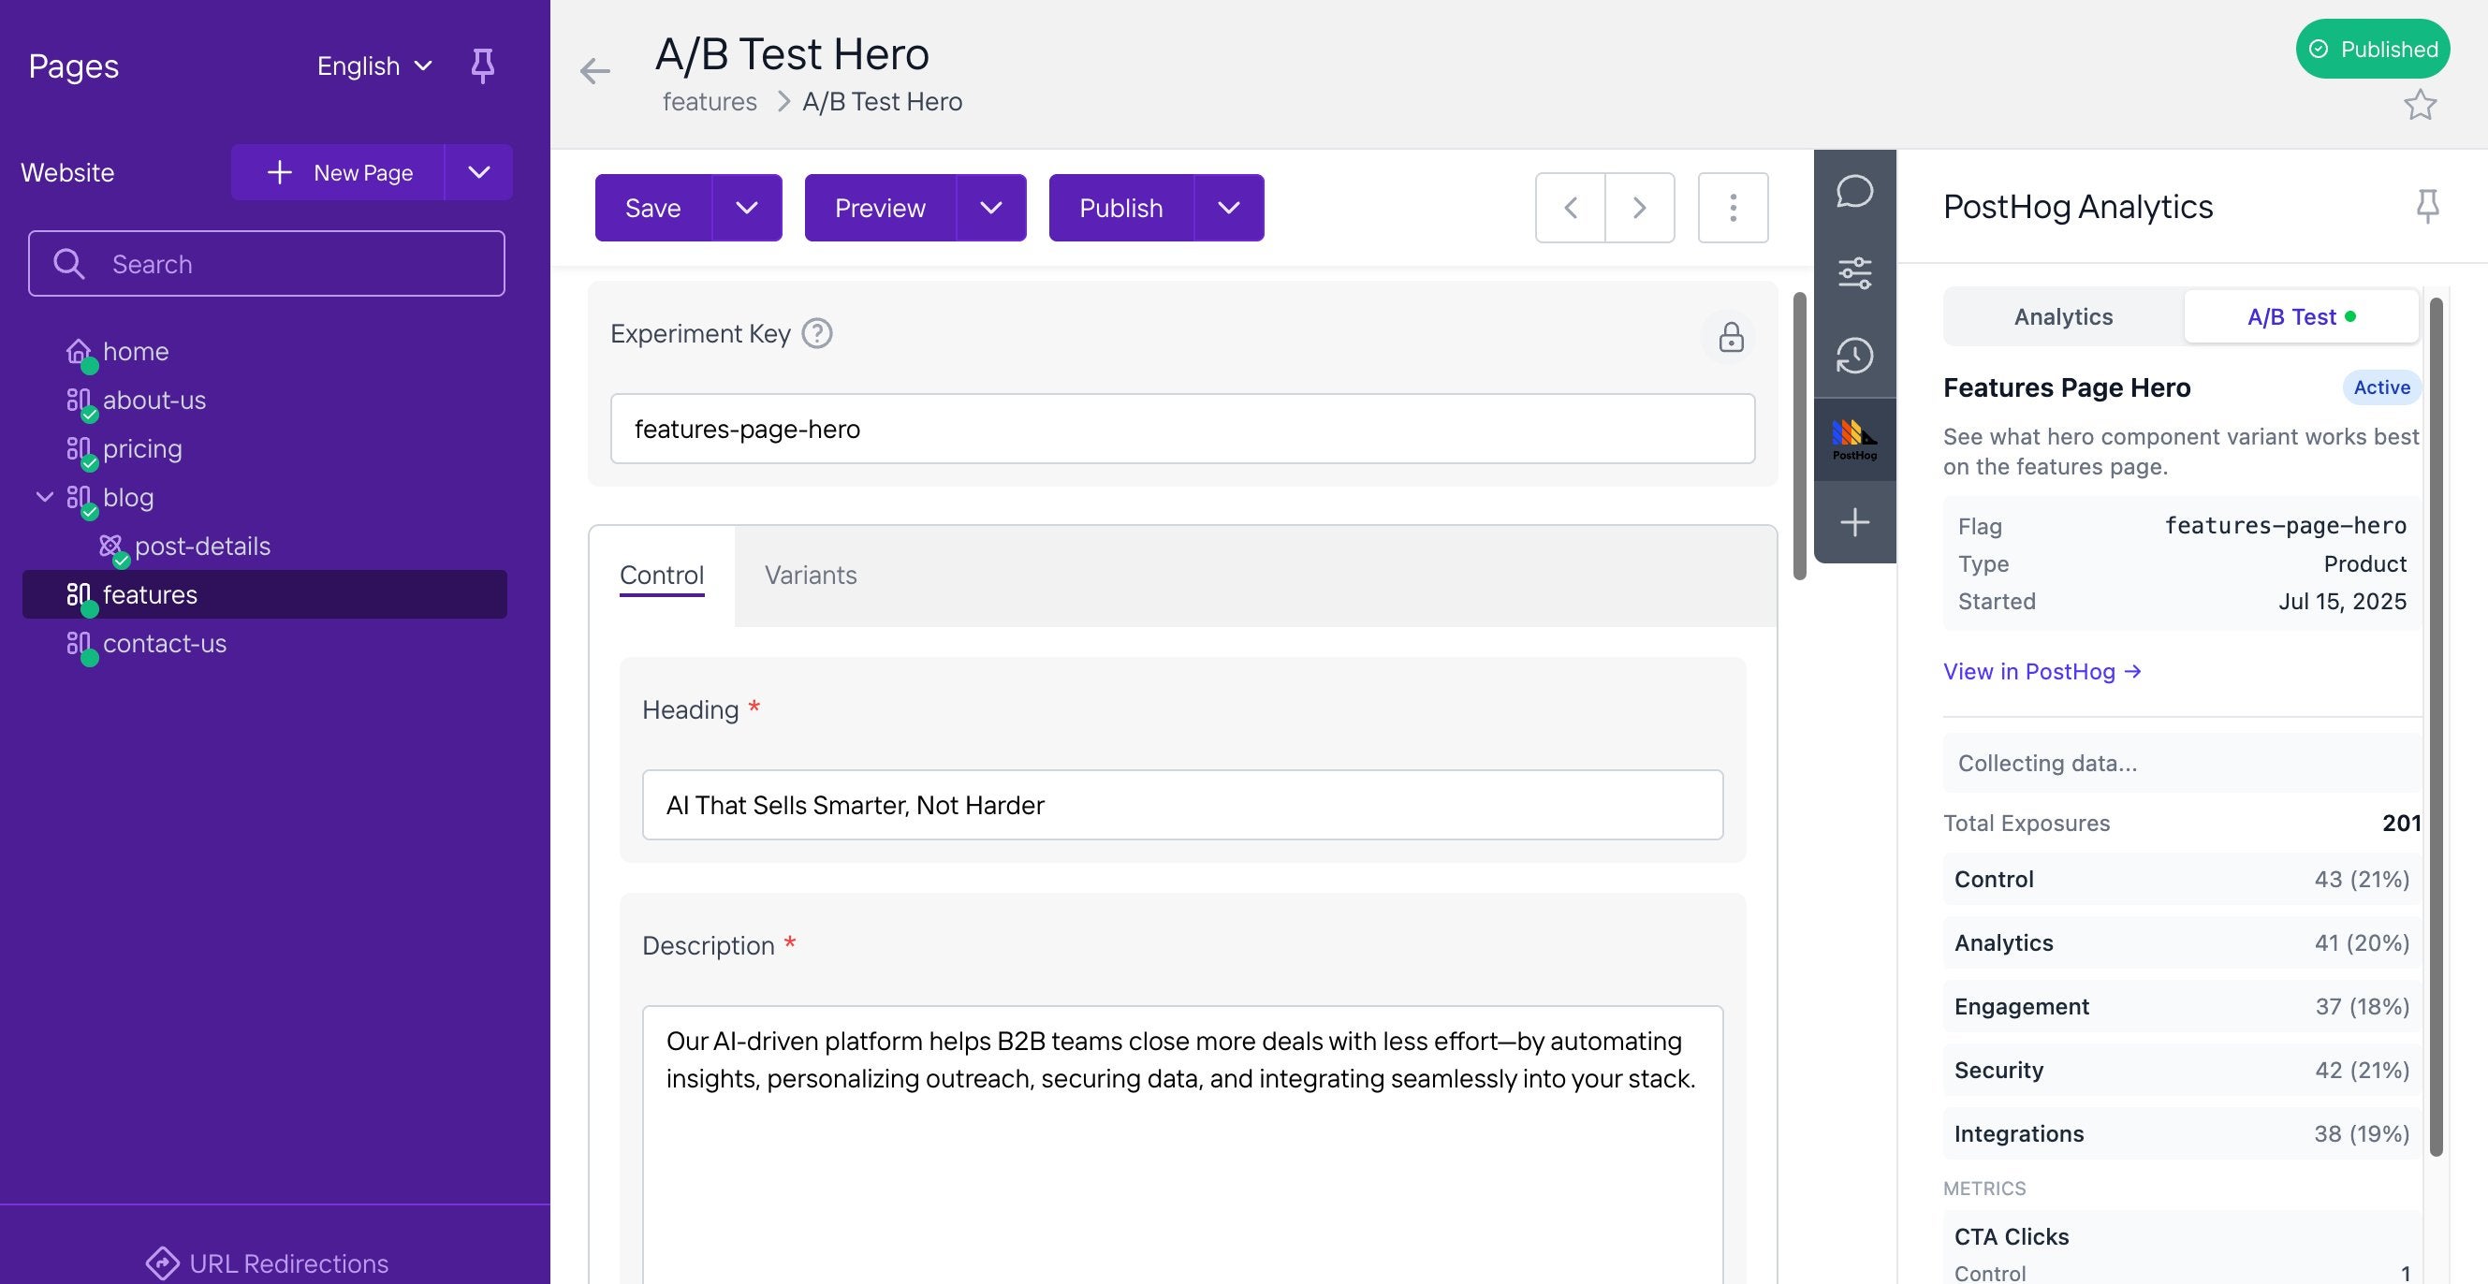
Task: Click the home page icon
Action: (x=80, y=351)
